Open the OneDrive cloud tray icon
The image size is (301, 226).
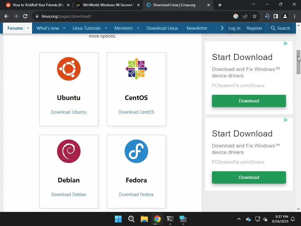[248, 219]
